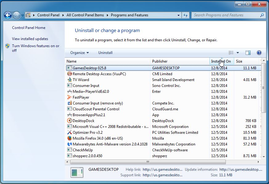Click the CloudGuard.me publisher cell

point(165,109)
